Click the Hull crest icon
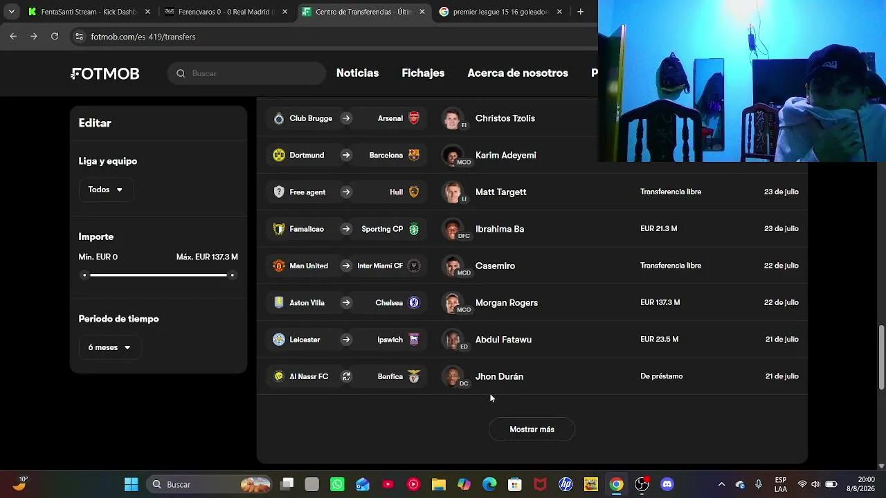Screen dimensions: 886x498 414,192
